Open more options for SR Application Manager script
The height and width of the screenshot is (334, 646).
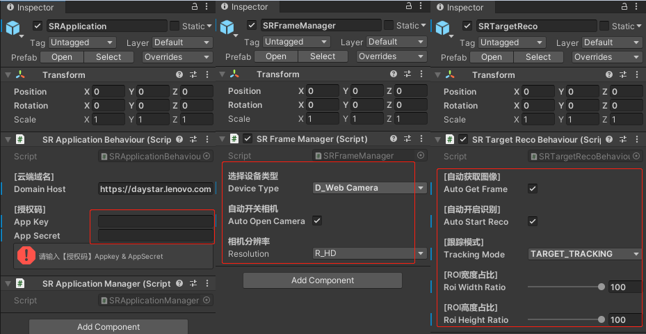207,283
